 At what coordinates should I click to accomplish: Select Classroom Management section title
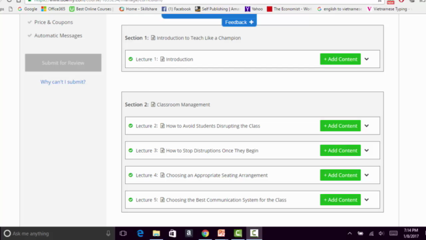tap(183, 105)
